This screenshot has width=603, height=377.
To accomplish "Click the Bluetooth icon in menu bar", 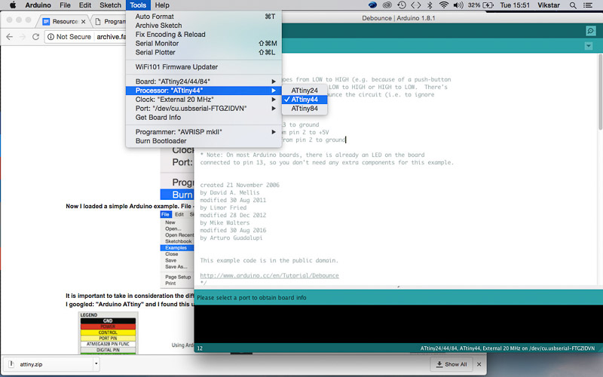I will (x=430, y=5).
